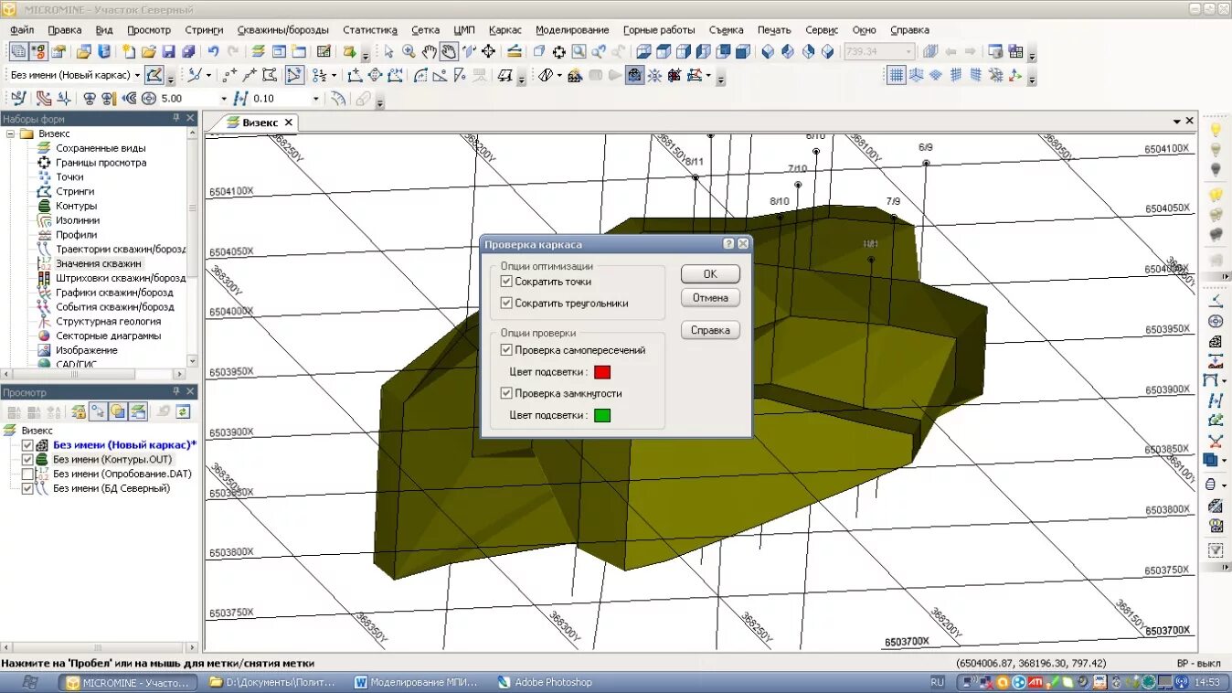Toggle the Проверка замкнутости checkbox
Screen dimensions: 1232x693
tap(506, 393)
